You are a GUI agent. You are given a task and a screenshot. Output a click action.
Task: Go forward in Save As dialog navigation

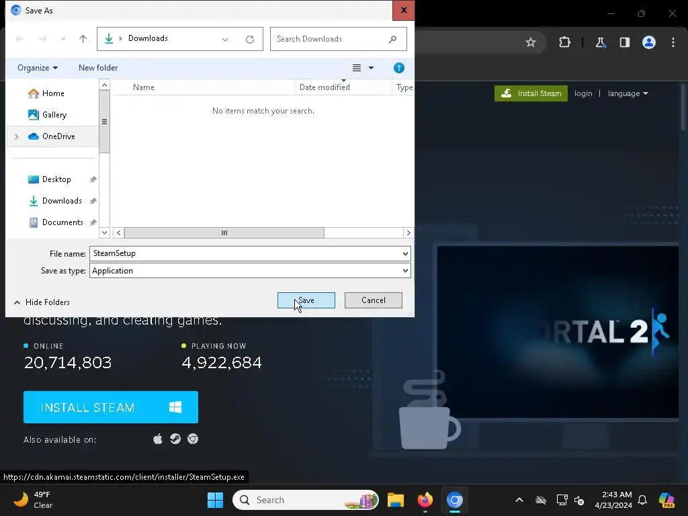tap(42, 39)
